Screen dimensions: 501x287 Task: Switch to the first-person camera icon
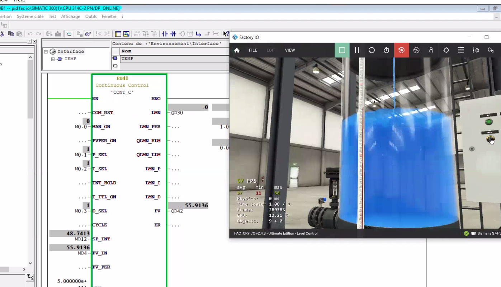click(x=431, y=50)
